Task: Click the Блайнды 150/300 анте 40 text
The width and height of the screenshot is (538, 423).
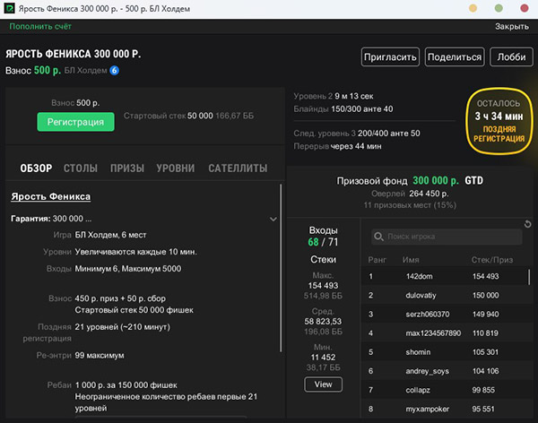Action: click(x=343, y=109)
